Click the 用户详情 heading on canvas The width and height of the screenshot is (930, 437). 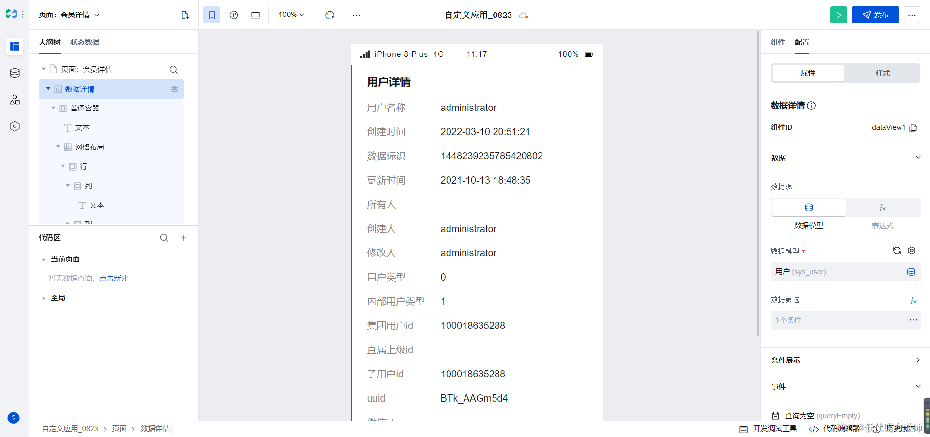(x=388, y=82)
